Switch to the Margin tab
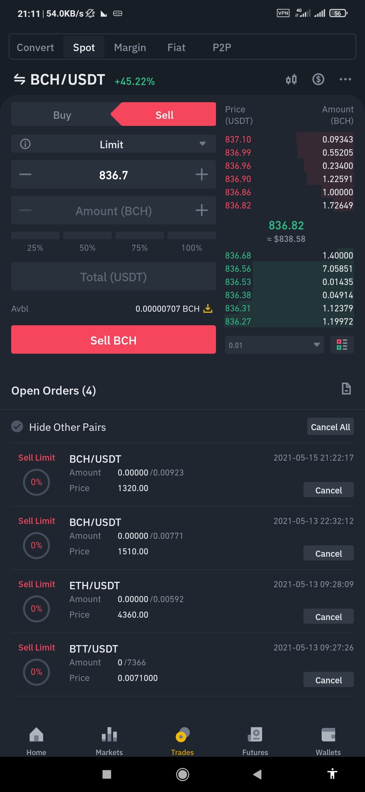The height and width of the screenshot is (792, 365). click(130, 47)
